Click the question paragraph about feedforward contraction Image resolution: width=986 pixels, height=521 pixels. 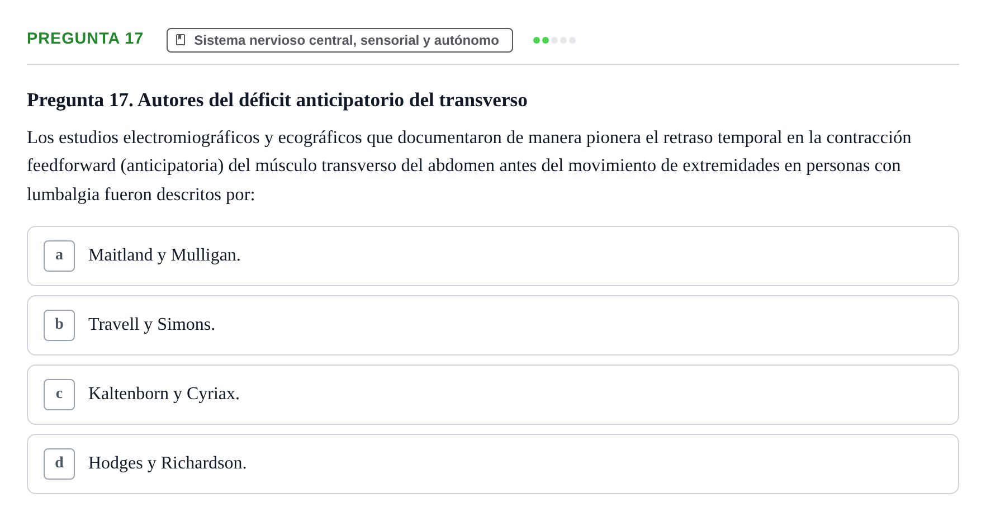pos(469,165)
